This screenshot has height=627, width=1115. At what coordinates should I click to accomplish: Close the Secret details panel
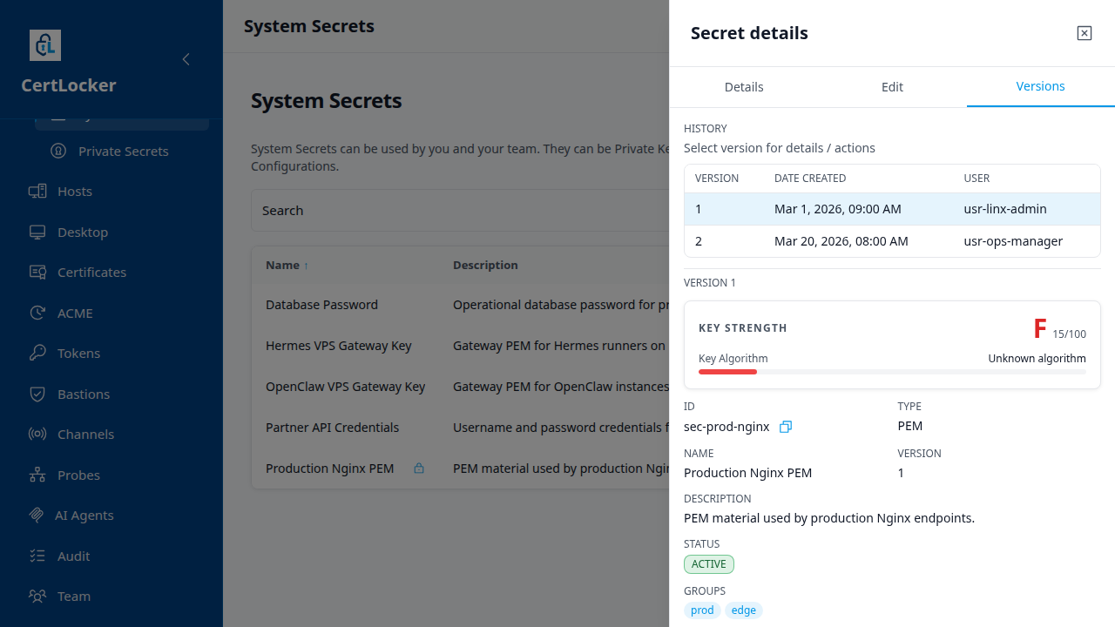[1084, 33]
